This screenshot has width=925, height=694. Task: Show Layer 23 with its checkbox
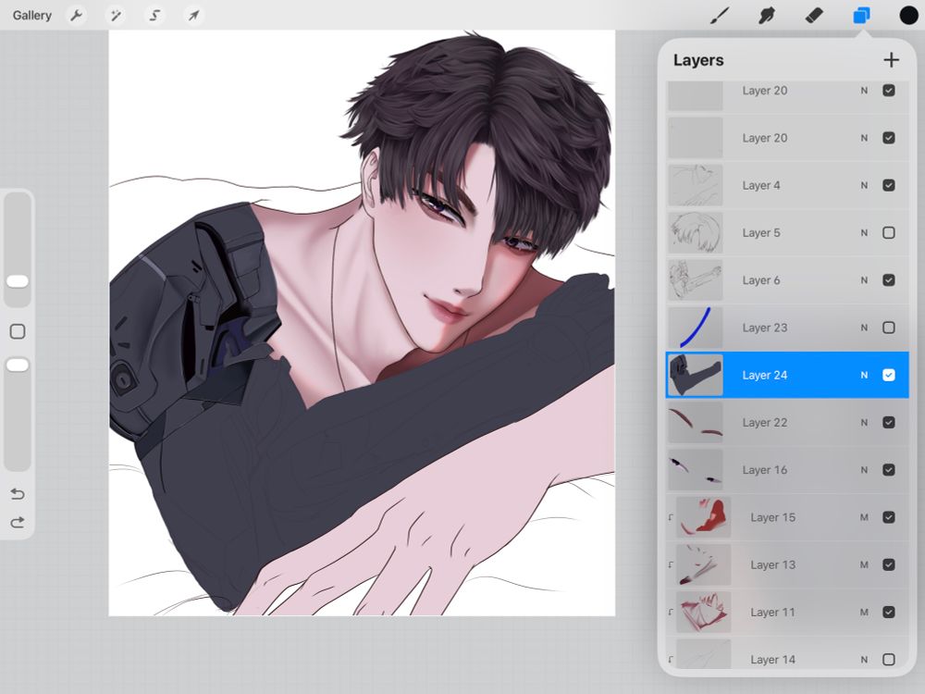pos(889,328)
